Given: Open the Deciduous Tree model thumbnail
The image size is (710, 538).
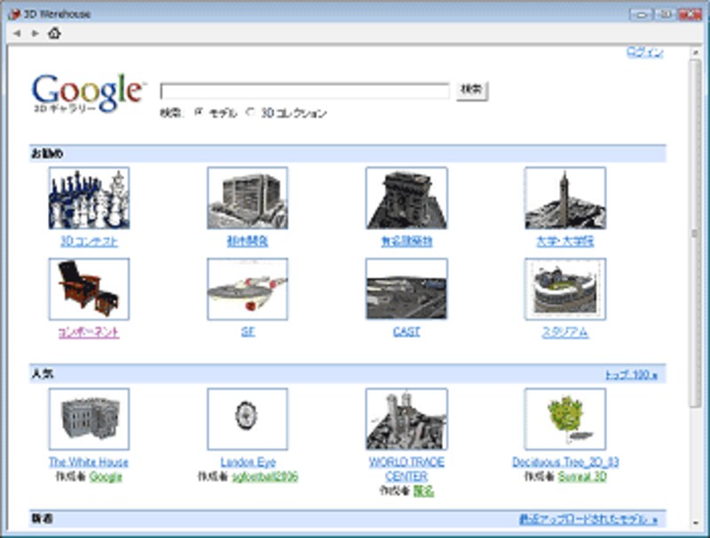Looking at the screenshot, I should (x=565, y=419).
